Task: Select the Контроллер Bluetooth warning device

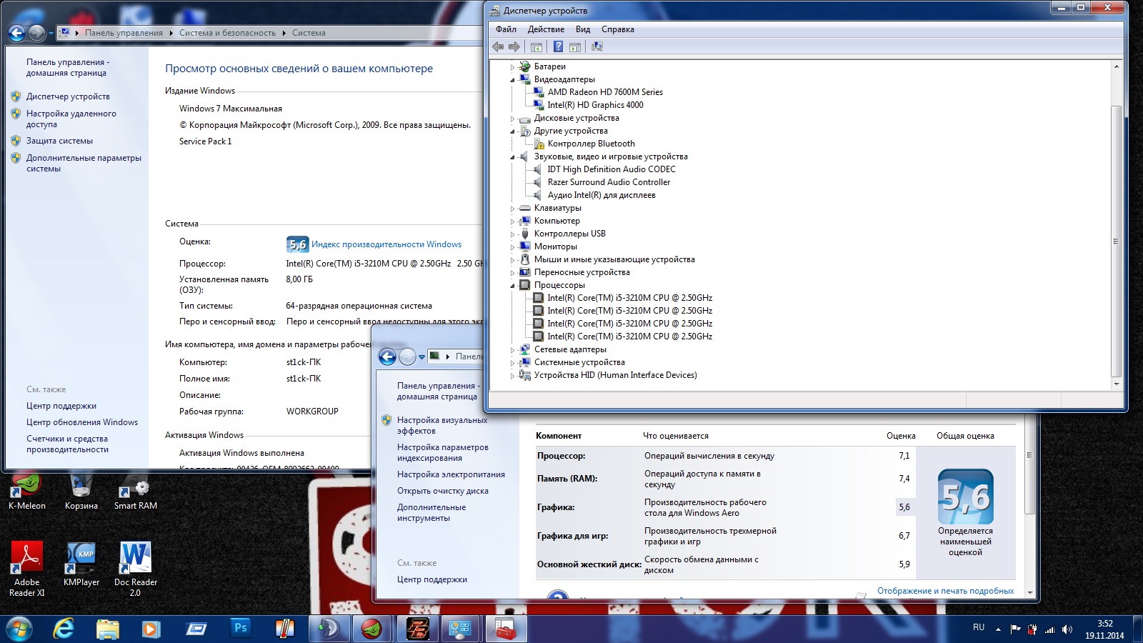Action: (x=591, y=144)
